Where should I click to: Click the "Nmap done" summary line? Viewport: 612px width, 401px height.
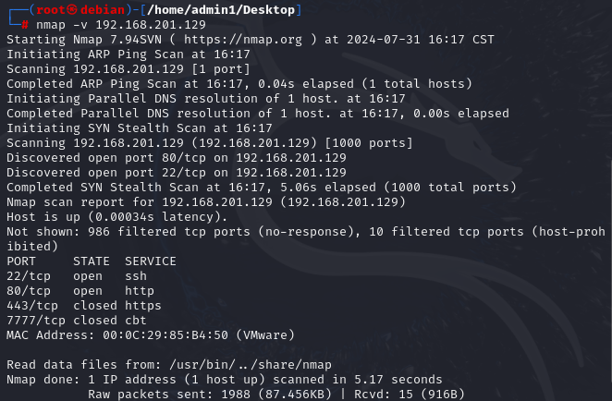coord(224,379)
